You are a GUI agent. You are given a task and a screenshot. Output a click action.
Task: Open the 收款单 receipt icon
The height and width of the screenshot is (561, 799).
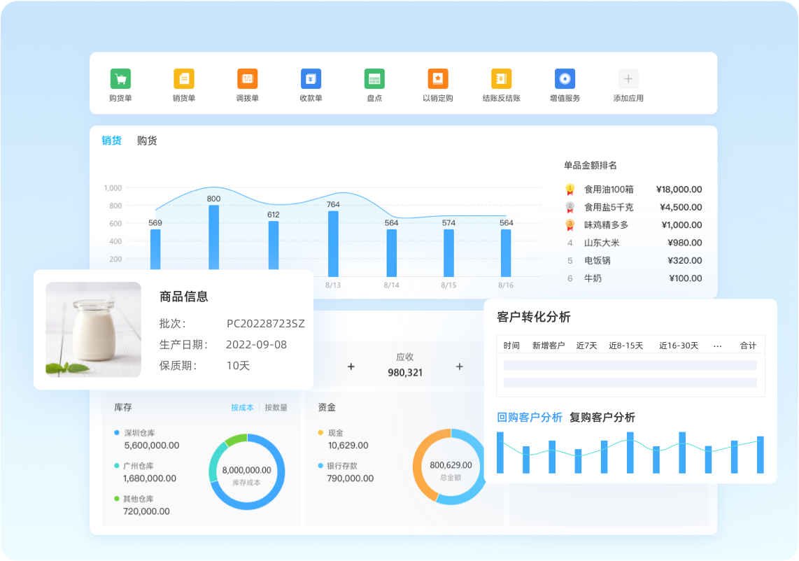[311, 79]
